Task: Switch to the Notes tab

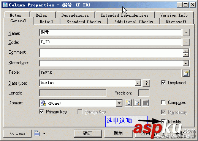Action: click(x=16, y=15)
